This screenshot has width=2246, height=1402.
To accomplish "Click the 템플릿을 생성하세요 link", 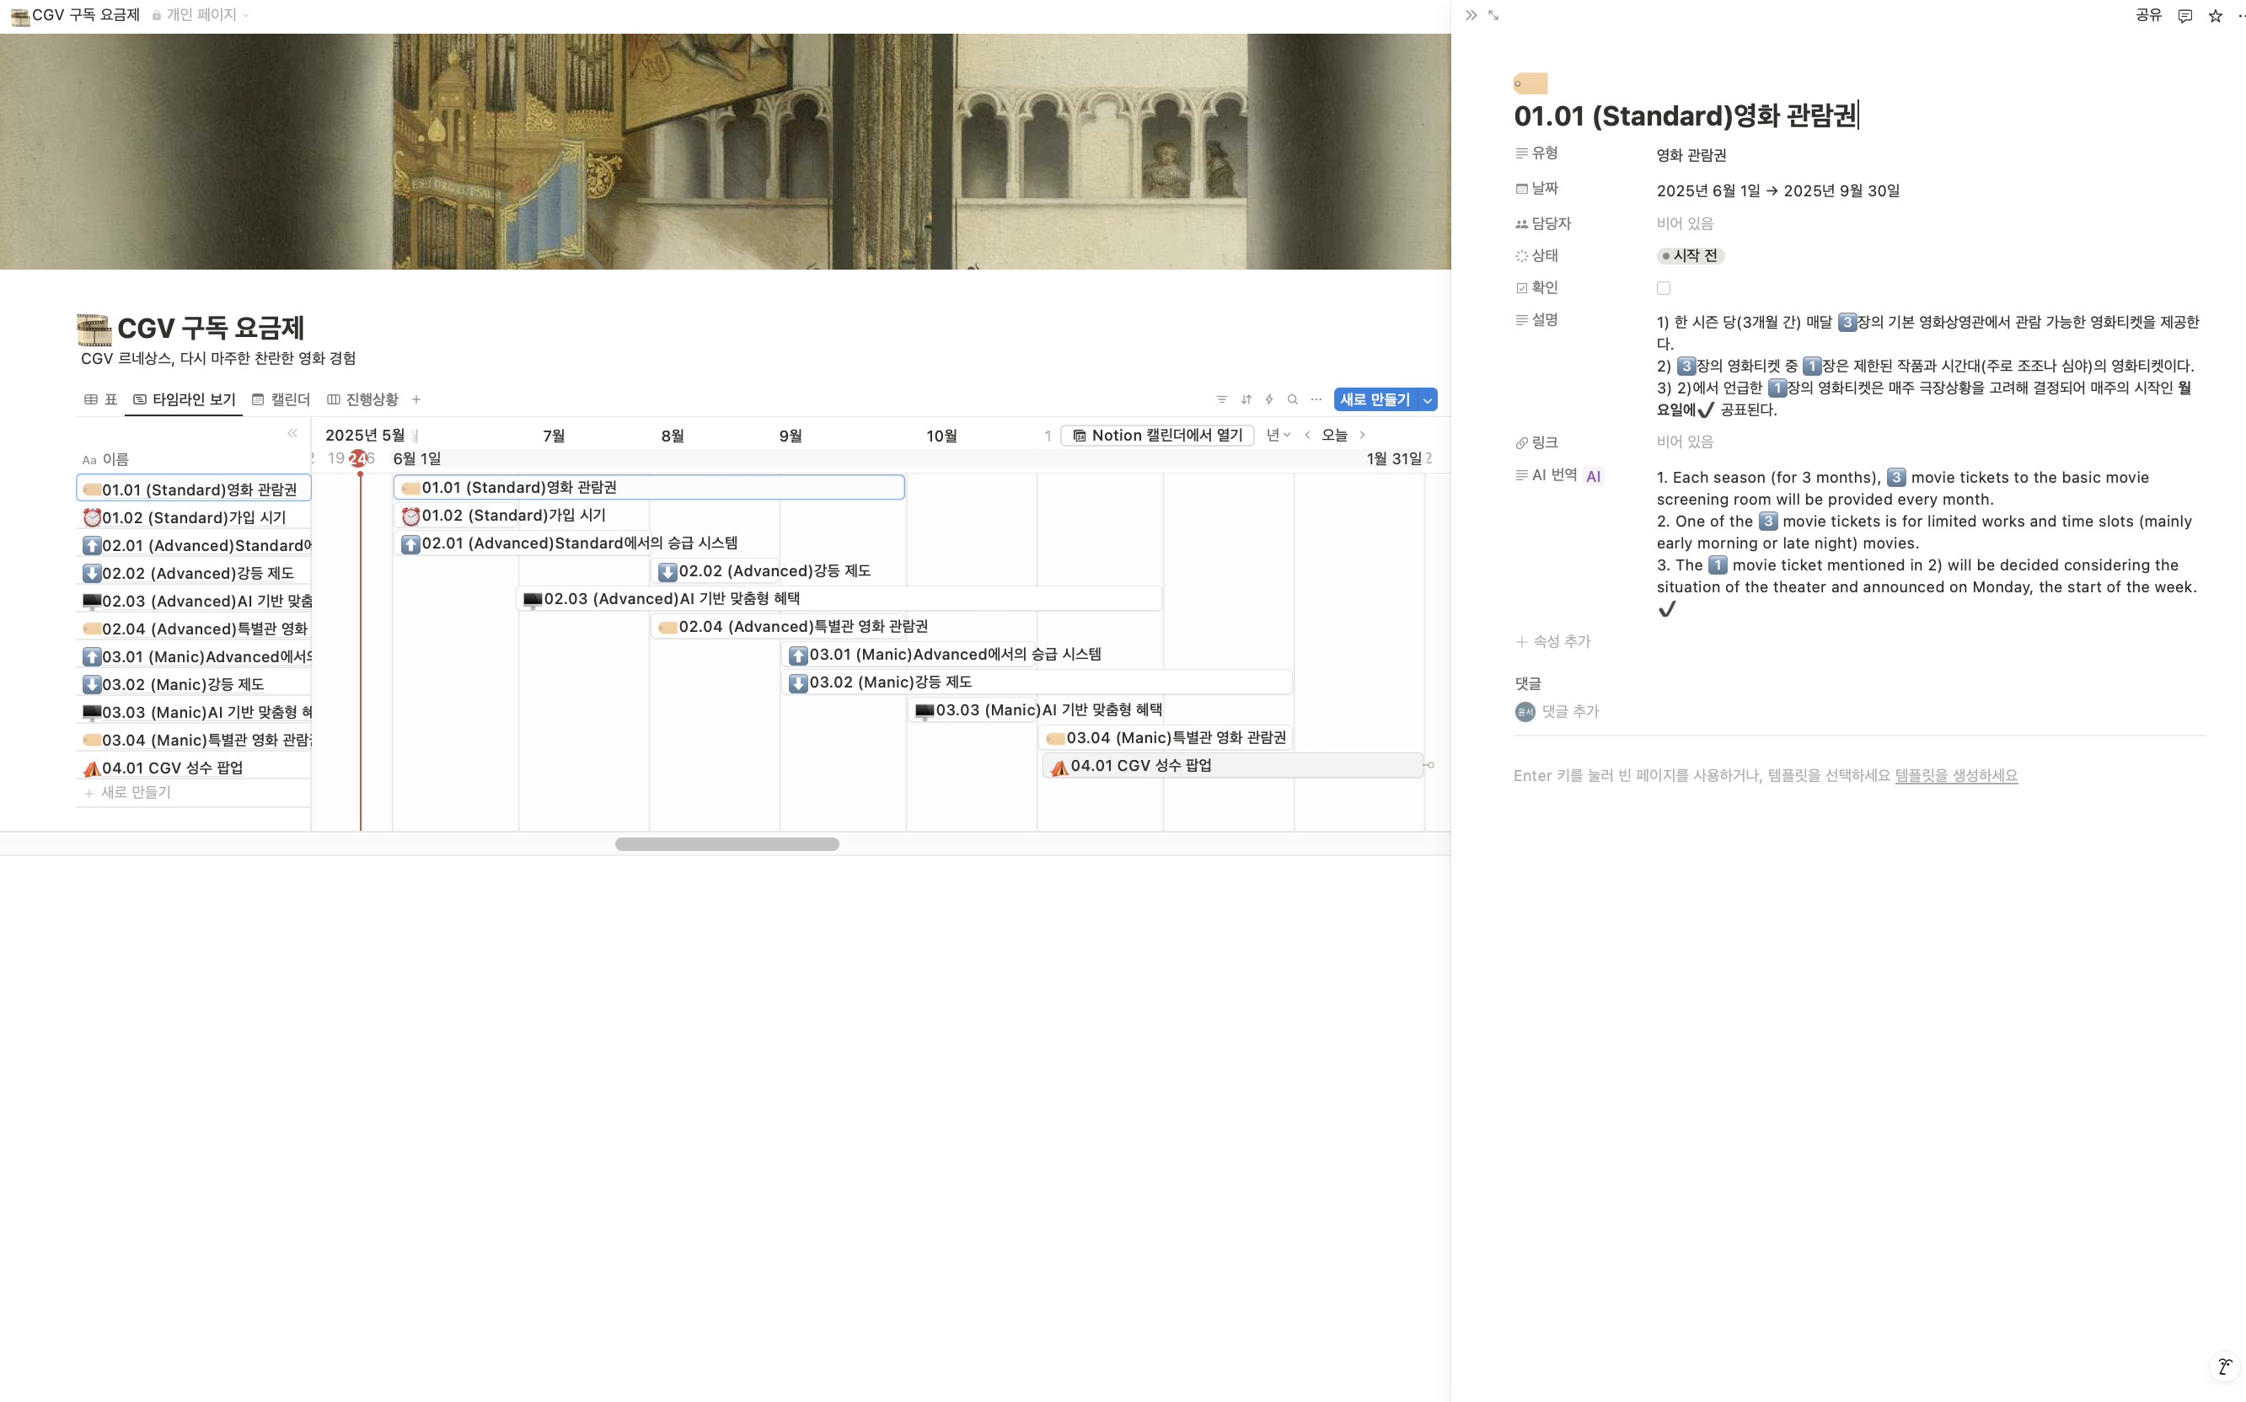I will pyautogui.click(x=1956, y=775).
